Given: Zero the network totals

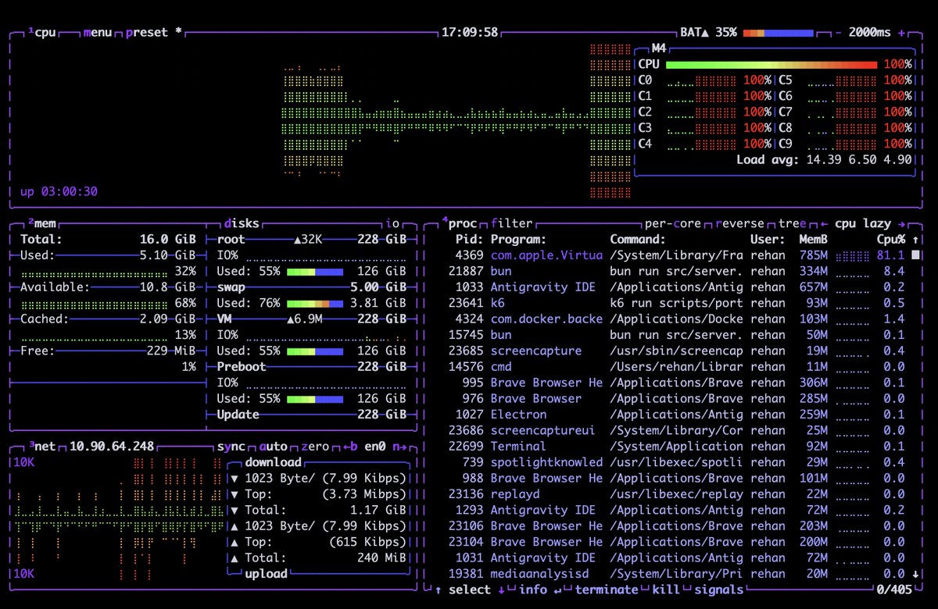Looking at the screenshot, I should coord(315,447).
